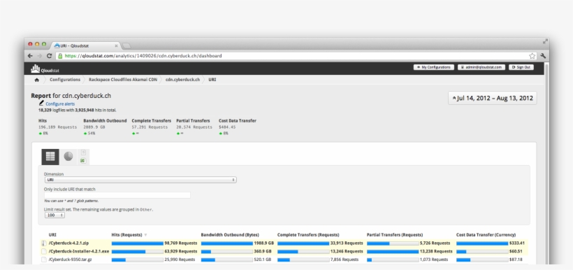Click Cost Data Transfer (Currency) column header
The image size is (573, 270).
coord(486,235)
